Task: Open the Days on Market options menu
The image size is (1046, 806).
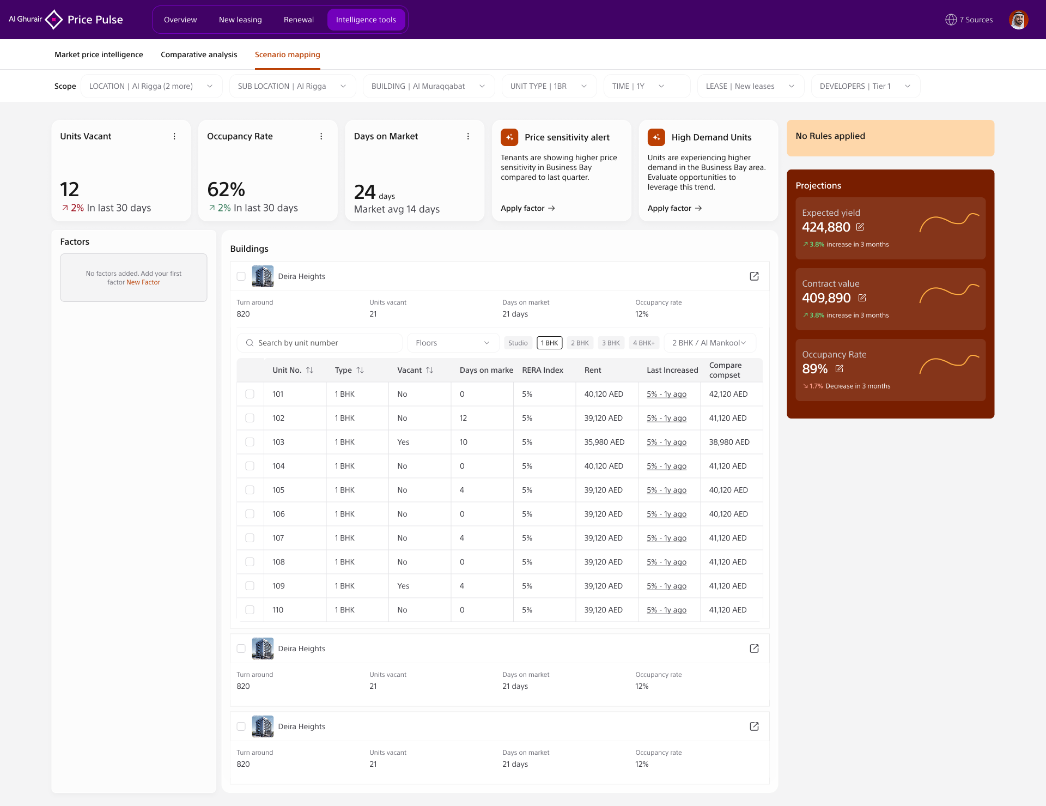Action: click(468, 136)
